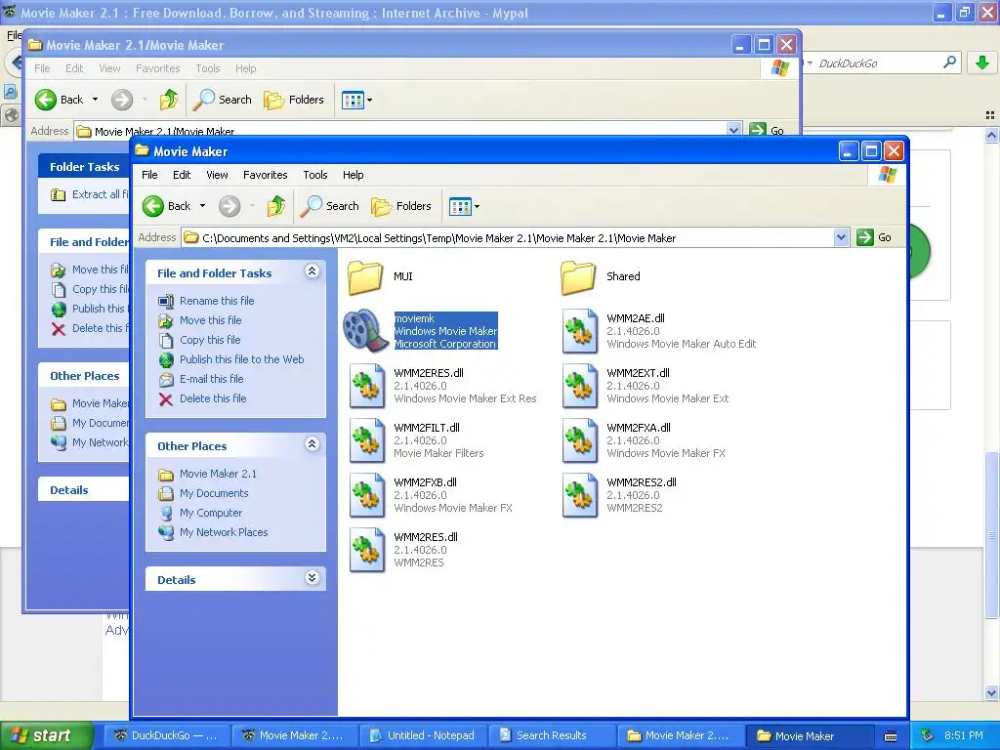Click Back arrow in Movie Maker 2.1 window behind
This screenshot has height=750, width=1000.
(46, 100)
